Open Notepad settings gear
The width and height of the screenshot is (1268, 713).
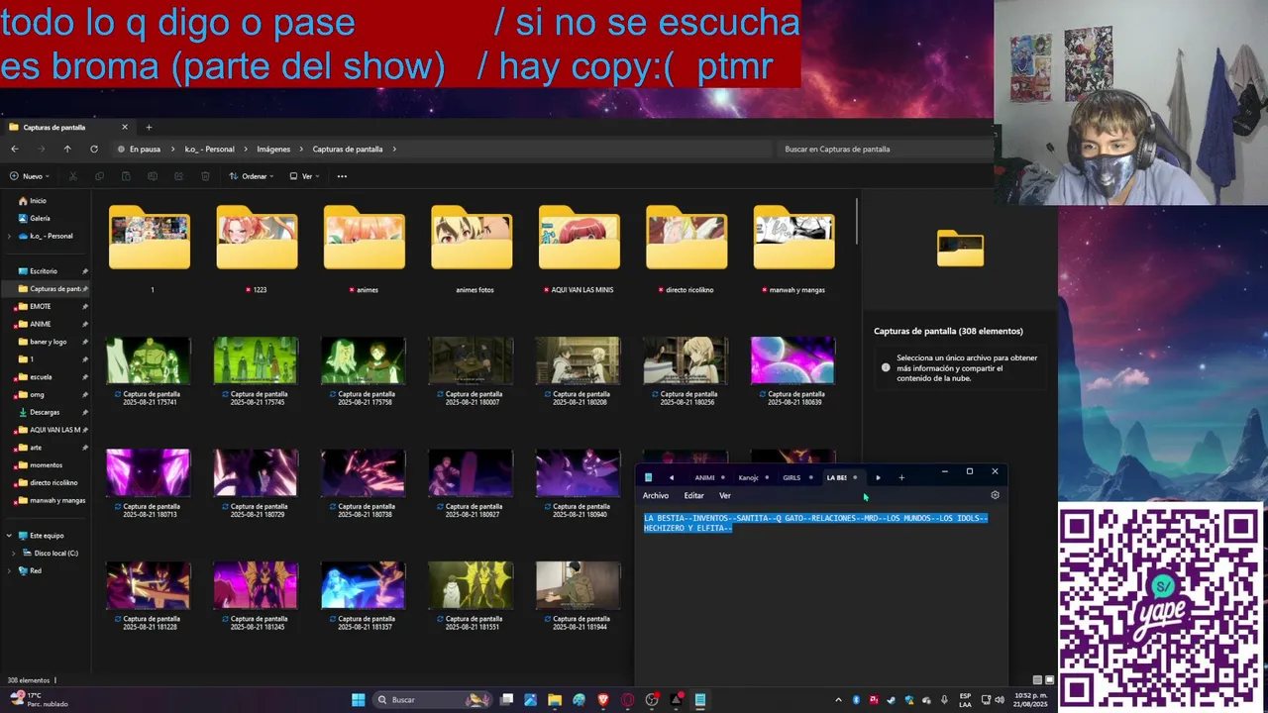(995, 495)
